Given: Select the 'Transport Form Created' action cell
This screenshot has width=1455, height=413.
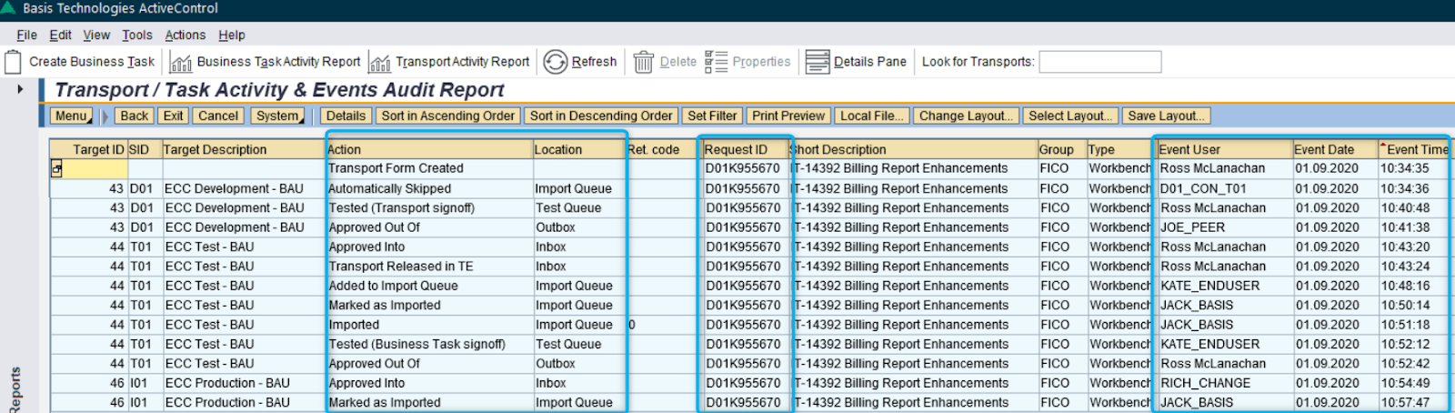Looking at the screenshot, I should [x=429, y=168].
